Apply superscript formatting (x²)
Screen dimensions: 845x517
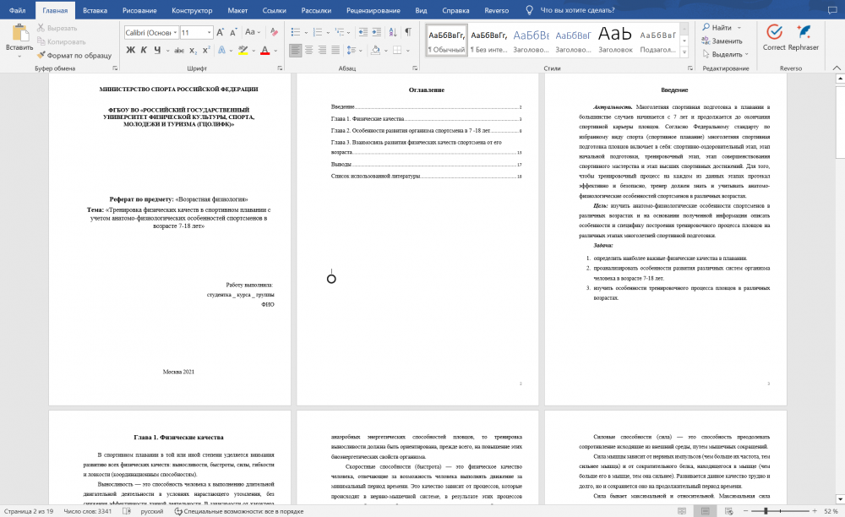(x=206, y=50)
